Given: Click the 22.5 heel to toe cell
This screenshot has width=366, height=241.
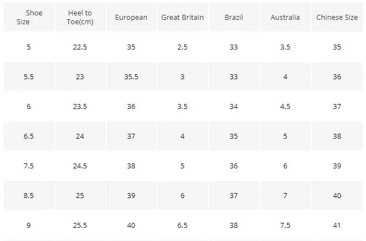Looking at the screenshot, I should point(80,47).
